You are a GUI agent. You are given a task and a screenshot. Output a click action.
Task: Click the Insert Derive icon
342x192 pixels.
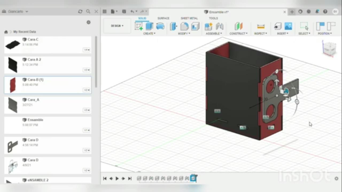278,26
